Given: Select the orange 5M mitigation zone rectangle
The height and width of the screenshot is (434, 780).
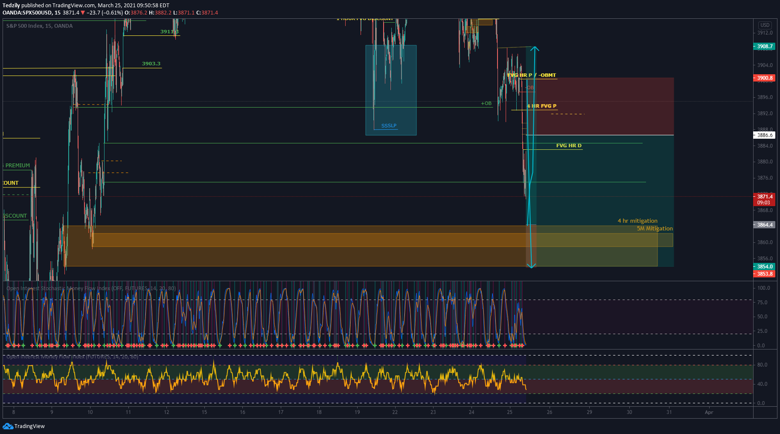Looking at the screenshot, I should (x=383, y=240).
